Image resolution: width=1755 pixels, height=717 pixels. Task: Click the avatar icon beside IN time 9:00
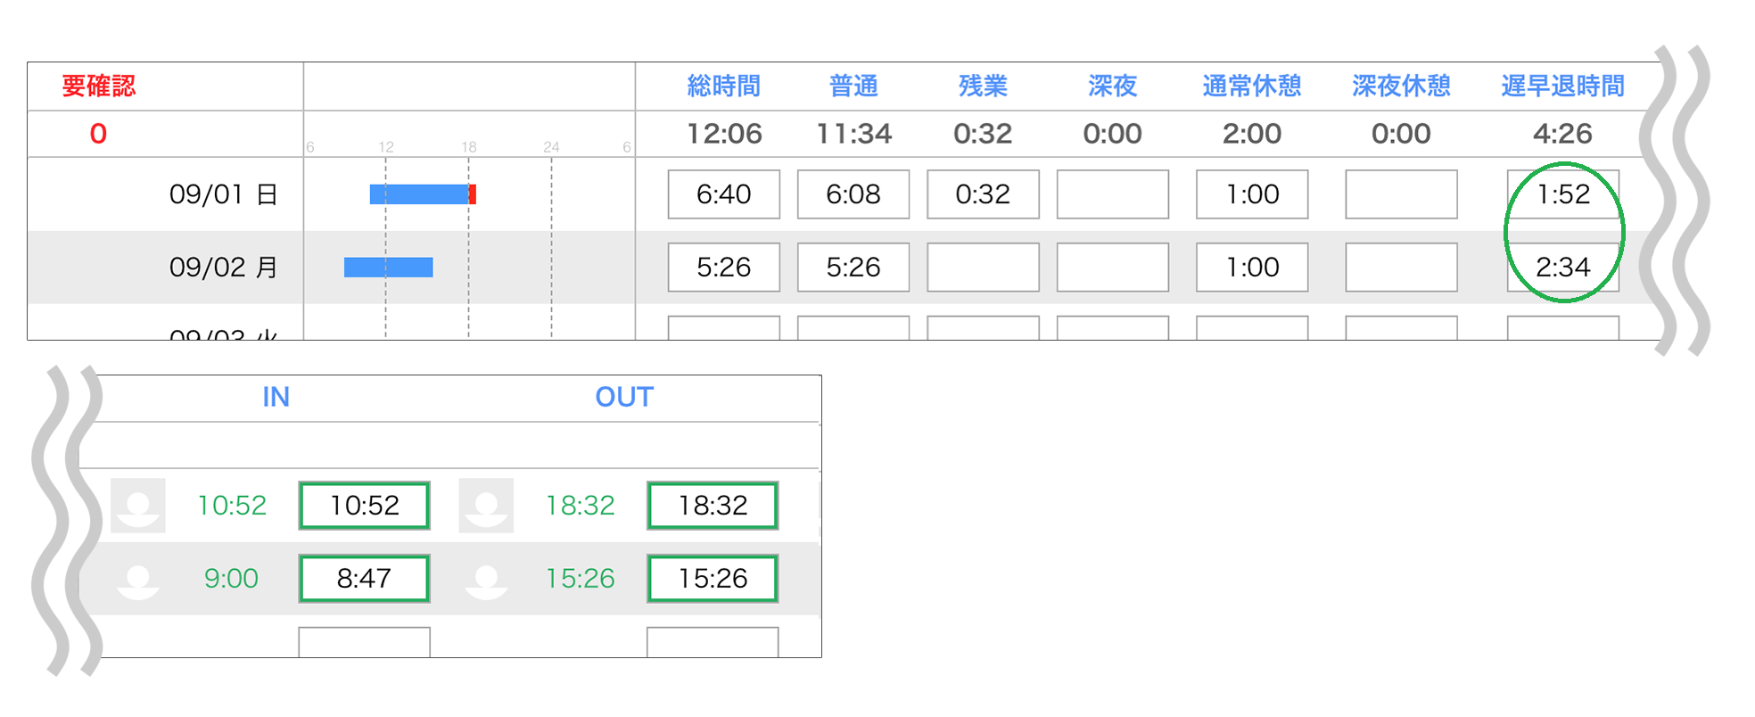(138, 579)
